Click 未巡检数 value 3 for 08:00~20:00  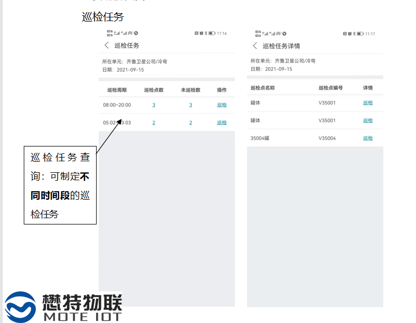tap(191, 105)
